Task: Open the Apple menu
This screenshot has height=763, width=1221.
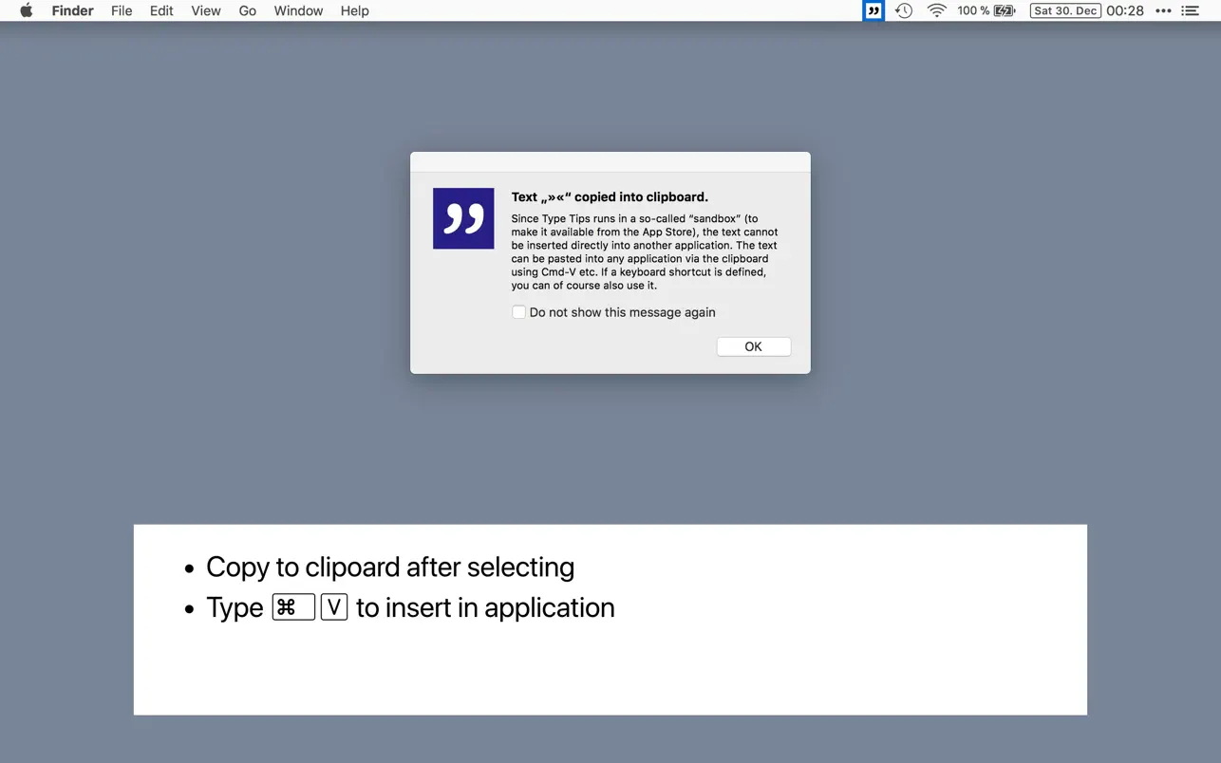Action: coord(26,10)
